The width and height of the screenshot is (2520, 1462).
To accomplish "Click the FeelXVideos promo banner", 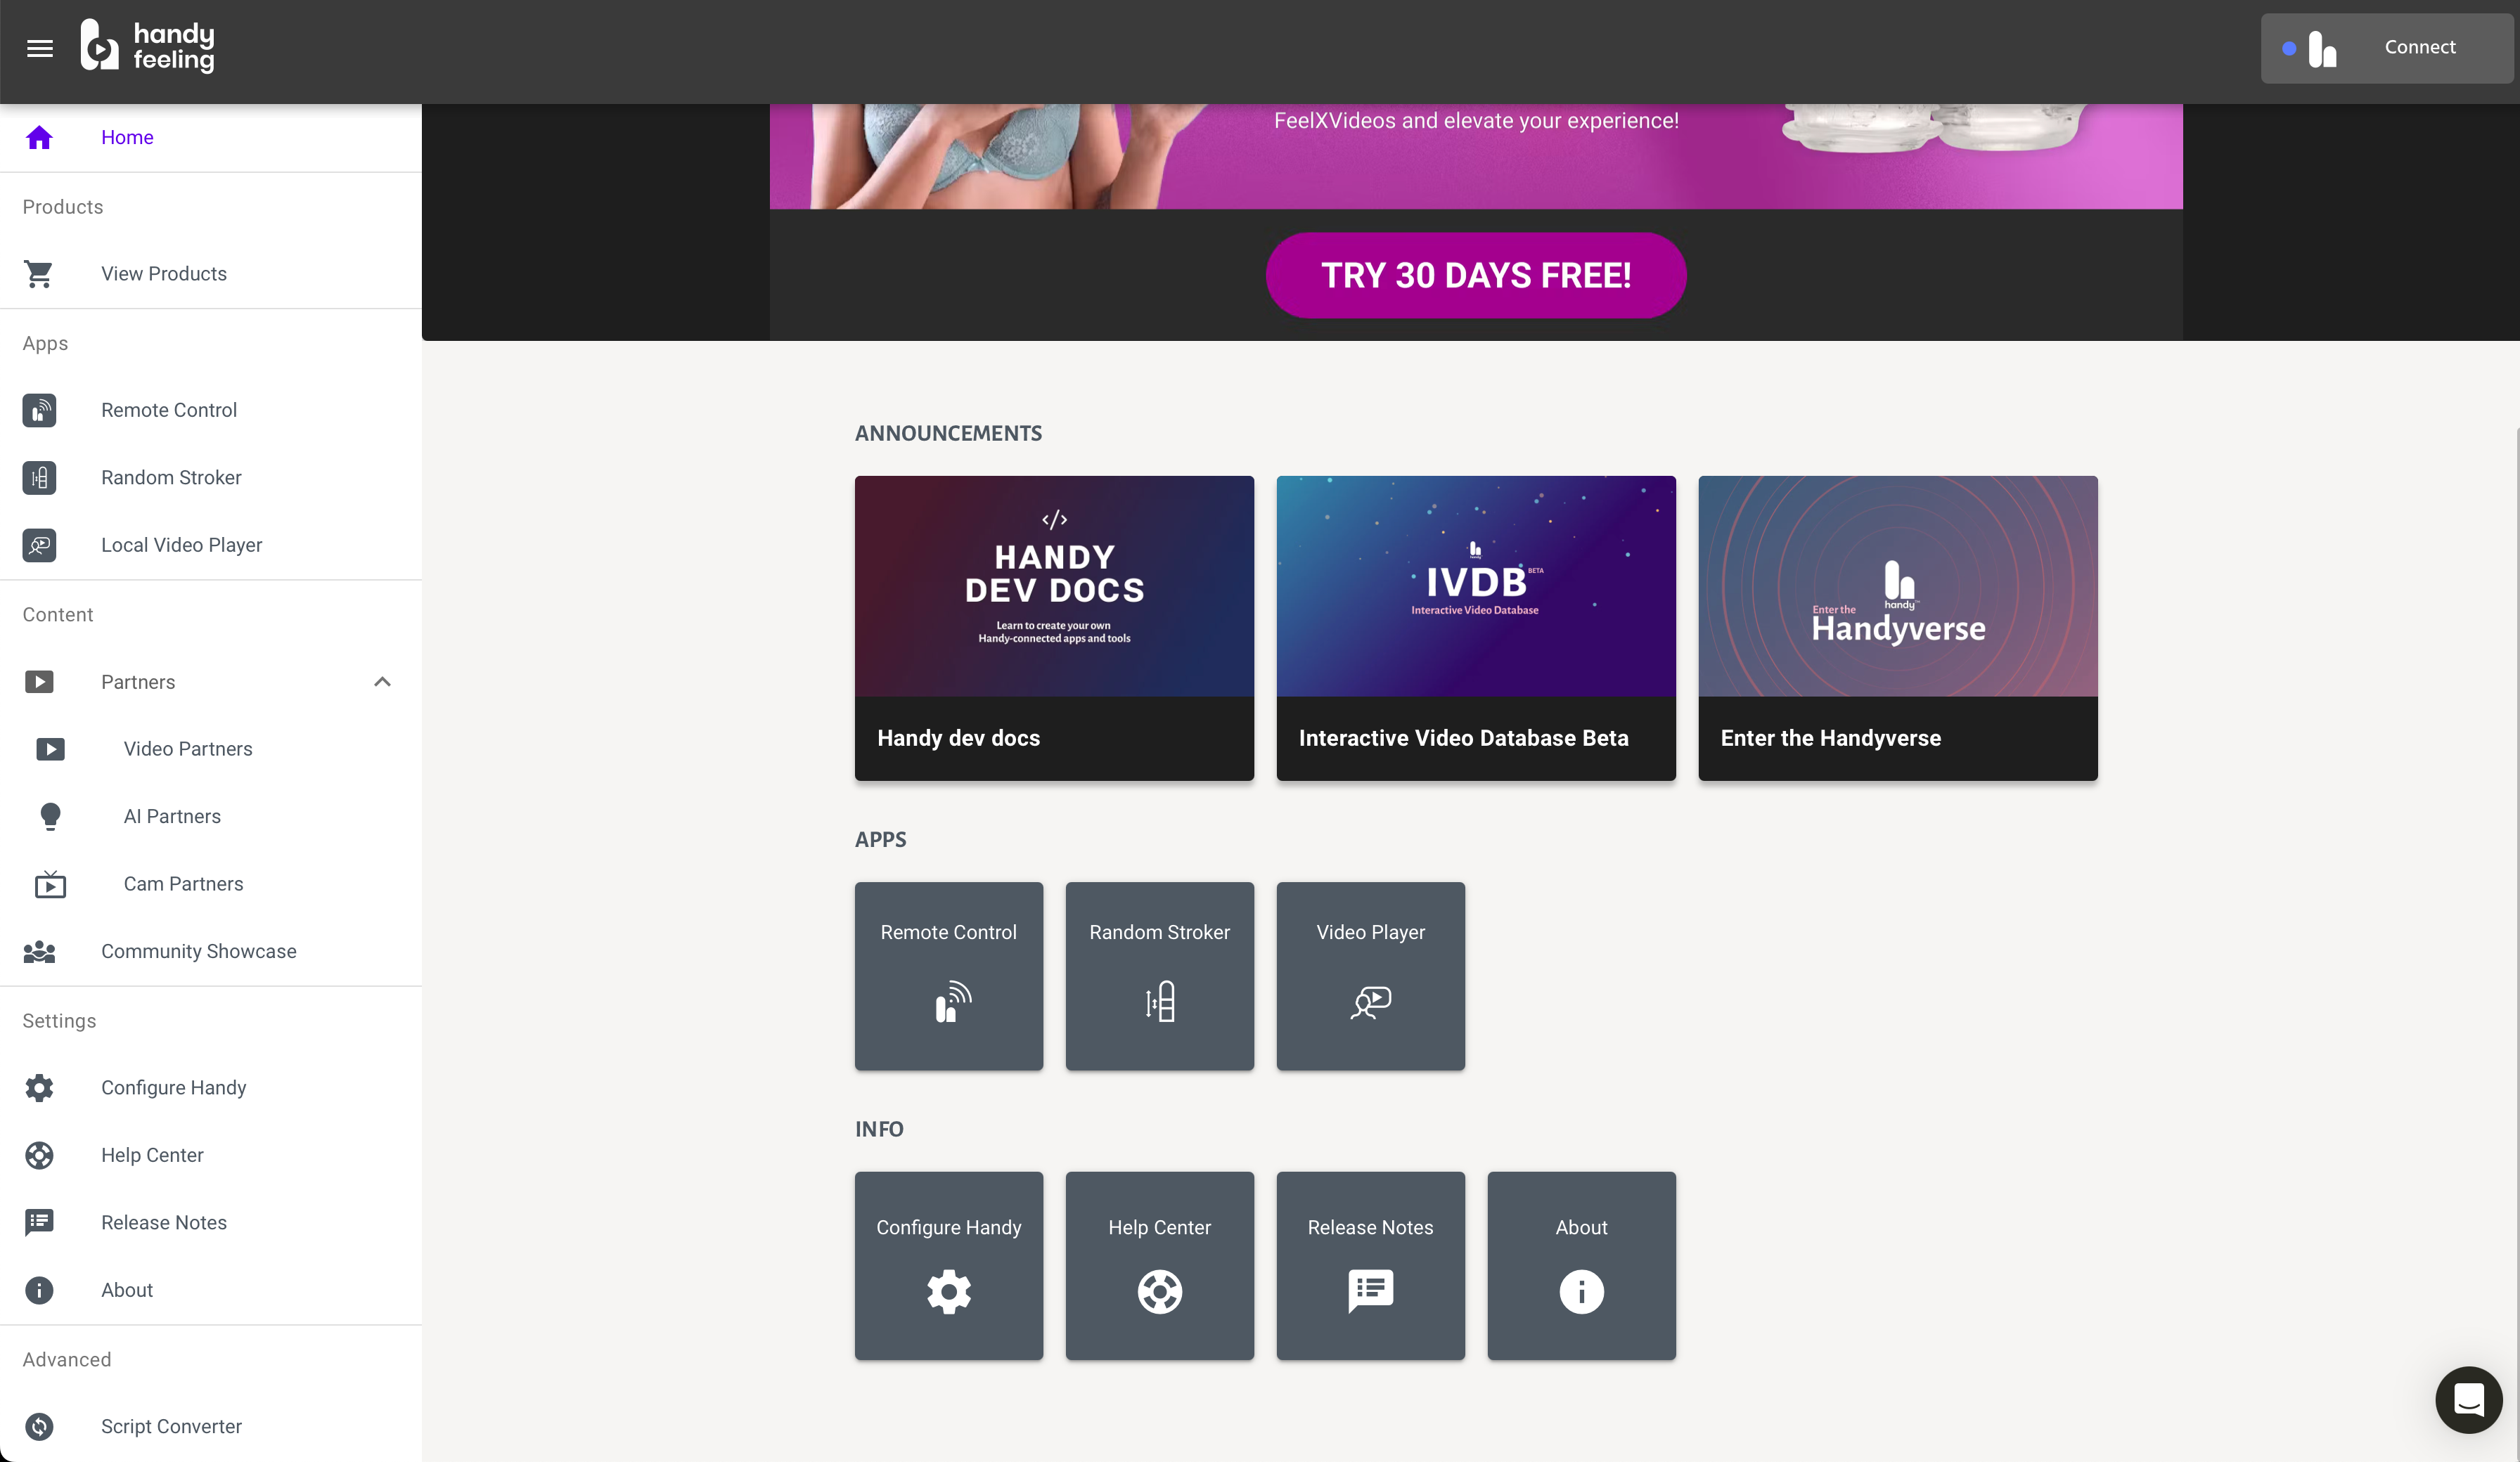I will [x=1476, y=156].
